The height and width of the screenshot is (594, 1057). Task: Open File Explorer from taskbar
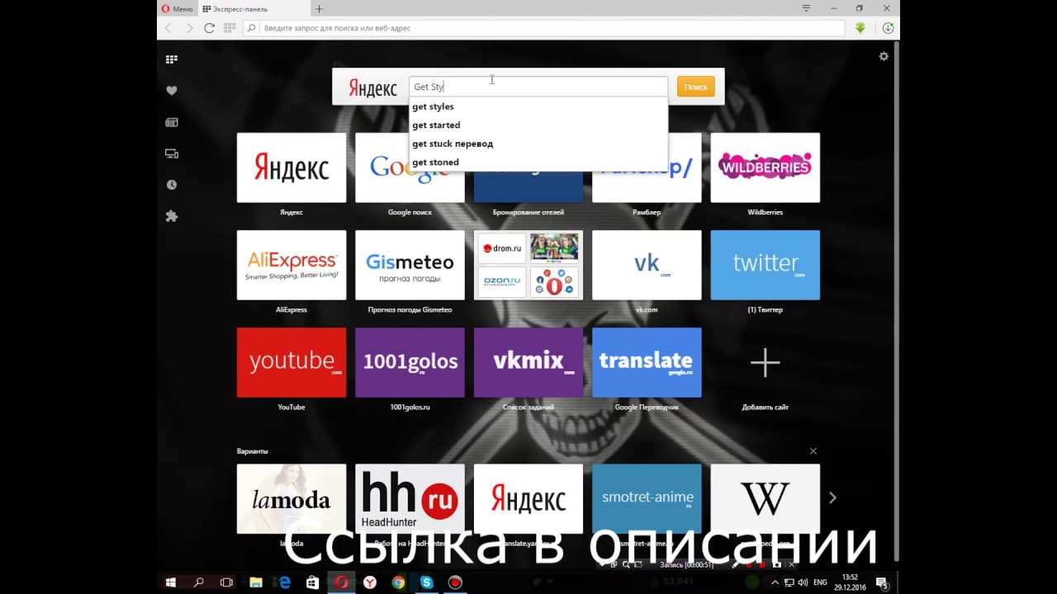tap(256, 582)
